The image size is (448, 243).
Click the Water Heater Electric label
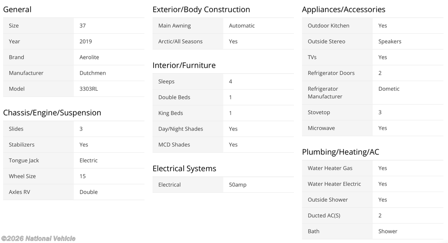pyautogui.click(x=334, y=184)
